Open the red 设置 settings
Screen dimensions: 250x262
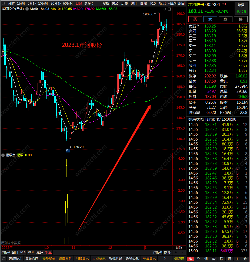[49, 252]
